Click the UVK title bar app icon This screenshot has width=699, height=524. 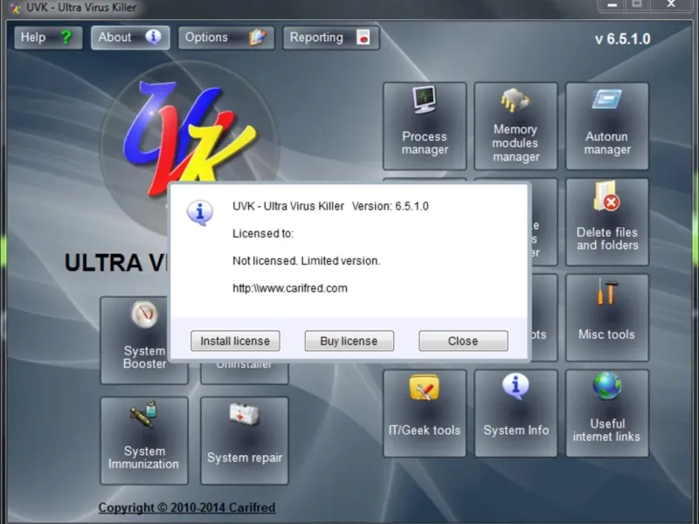(15, 8)
